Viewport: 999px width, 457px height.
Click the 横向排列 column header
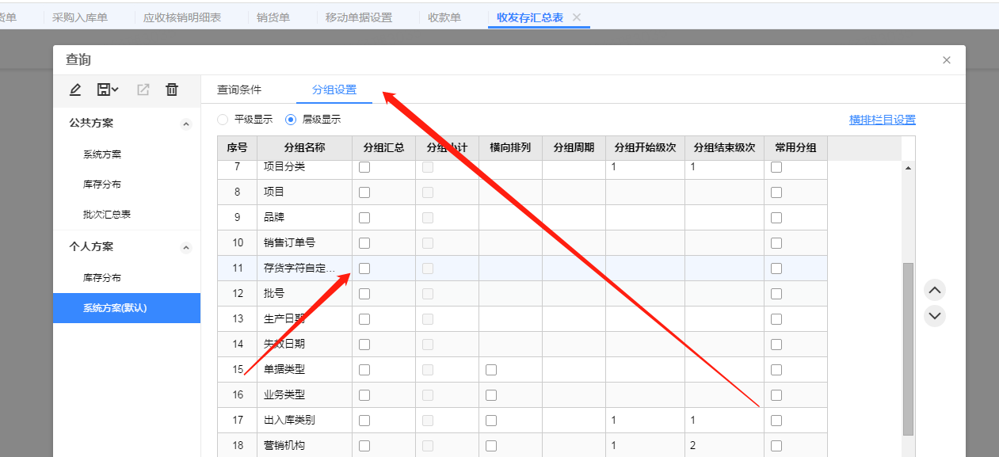click(x=511, y=147)
